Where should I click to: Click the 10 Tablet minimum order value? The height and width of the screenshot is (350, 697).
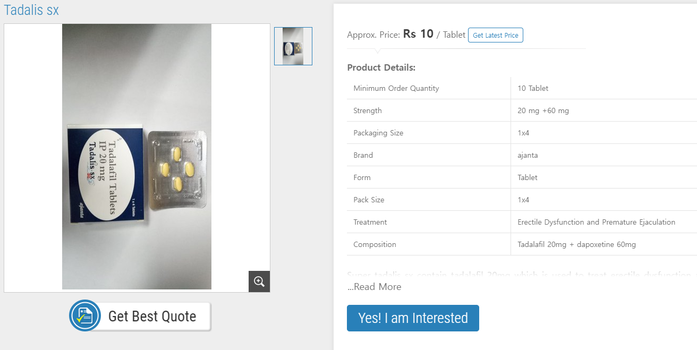pos(533,88)
